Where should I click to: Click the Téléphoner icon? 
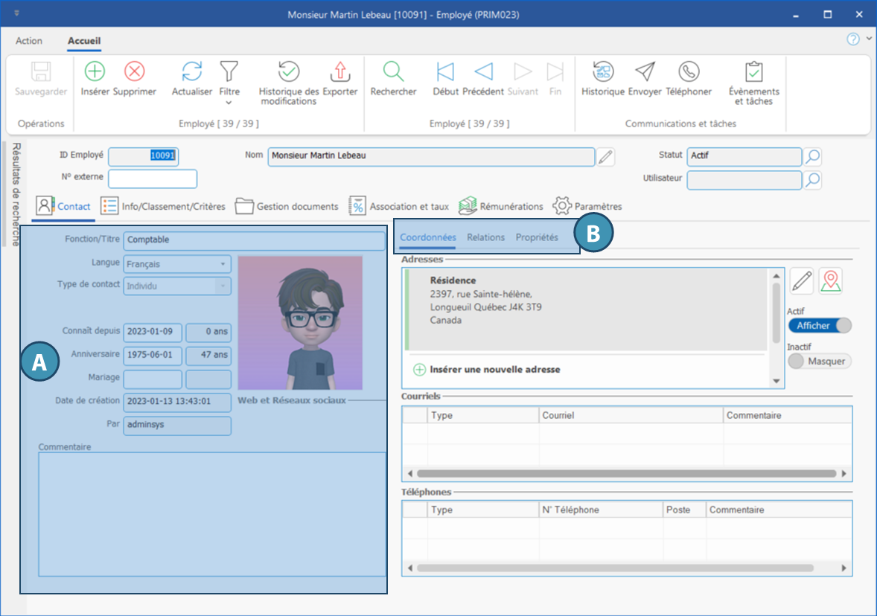pyautogui.click(x=689, y=71)
